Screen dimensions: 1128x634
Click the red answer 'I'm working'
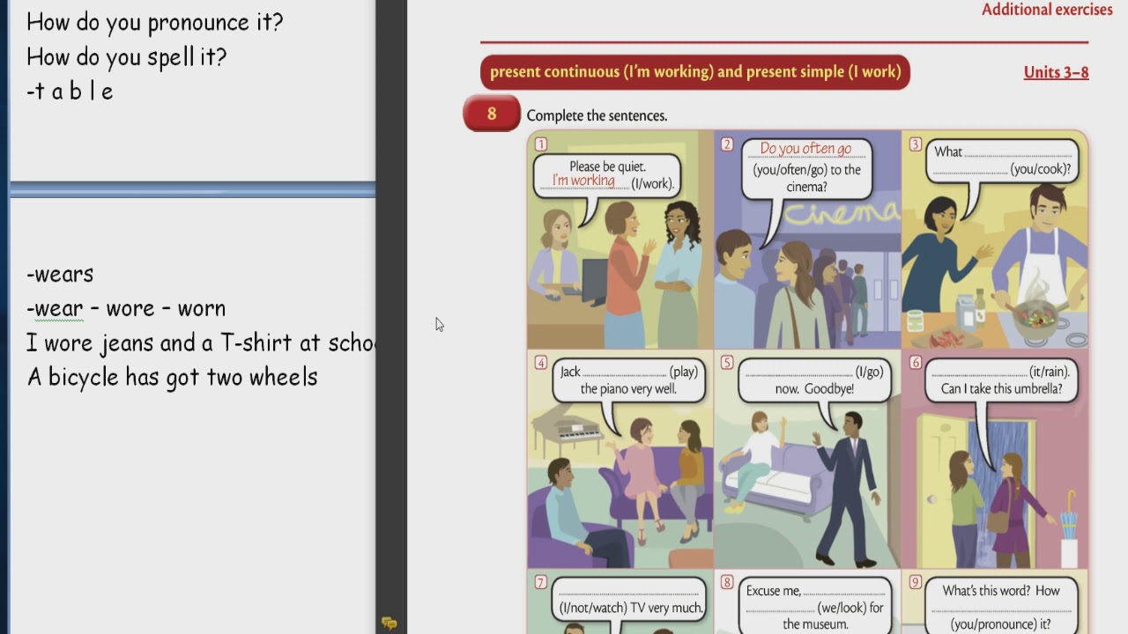583,181
